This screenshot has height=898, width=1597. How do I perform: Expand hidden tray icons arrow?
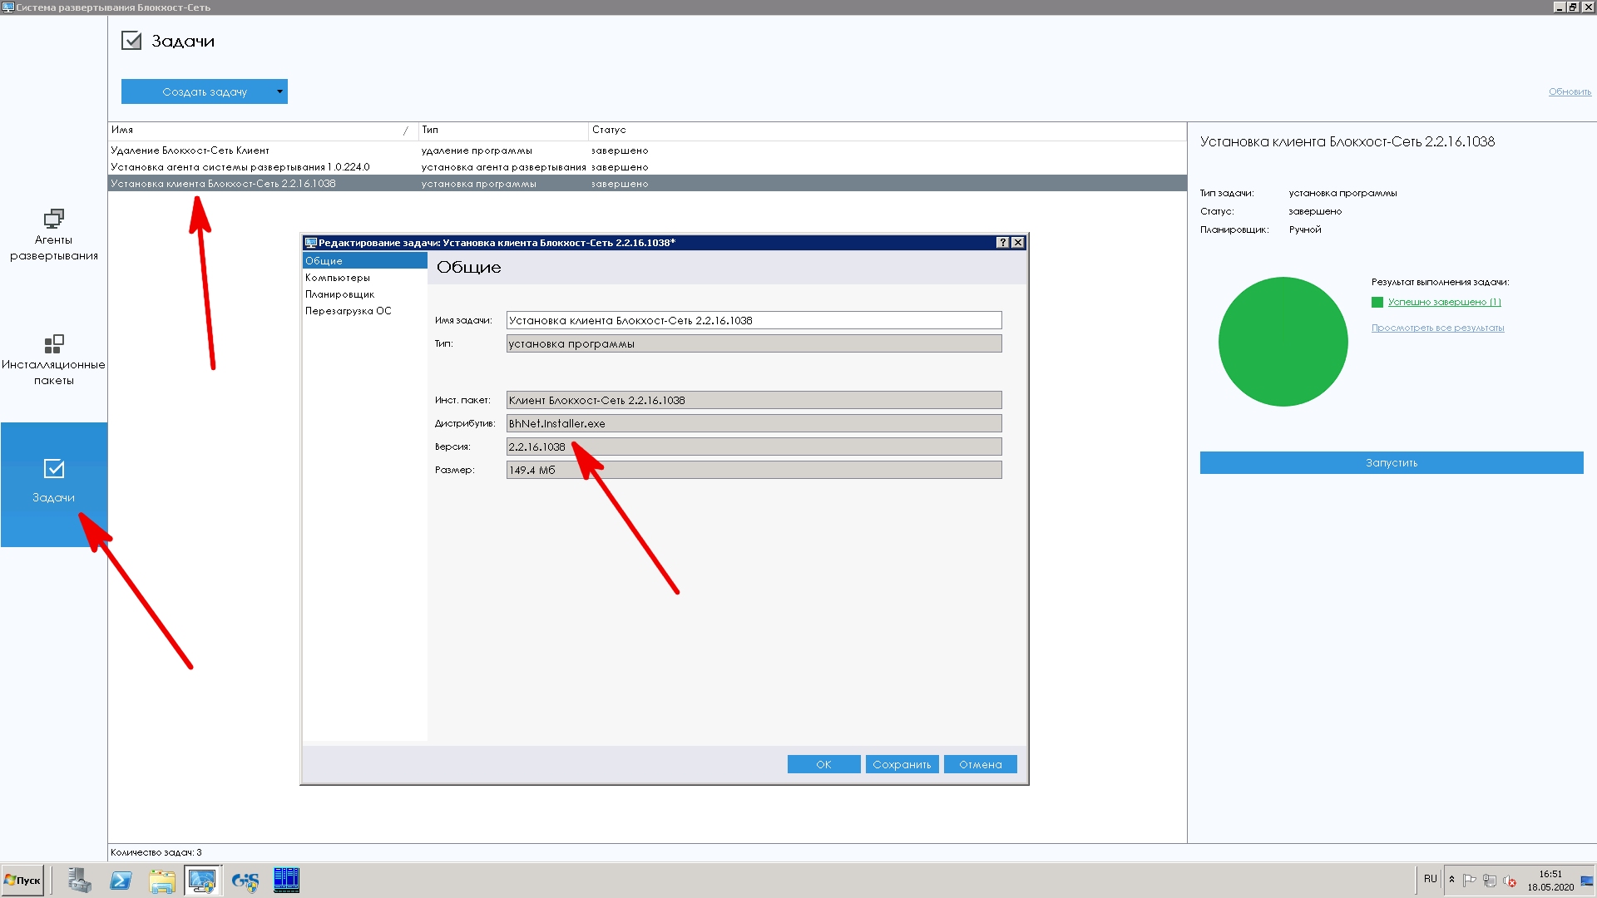(1451, 880)
